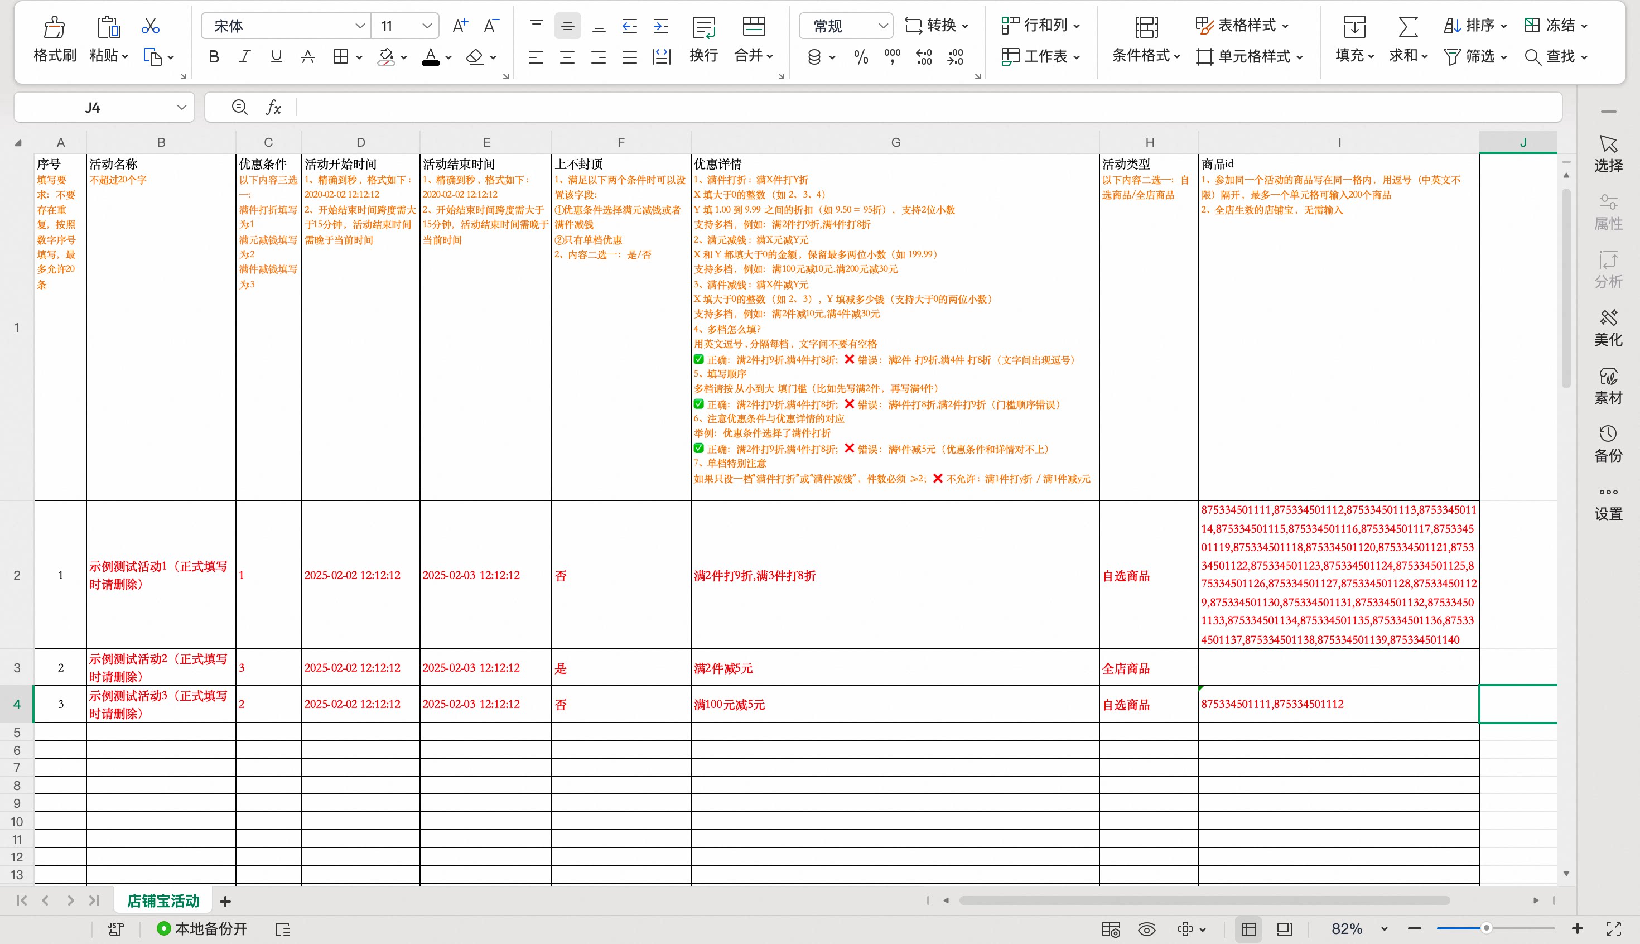Image resolution: width=1640 pixels, height=944 pixels.
Task: Toggle underline formatting
Action: (x=276, y=57)
